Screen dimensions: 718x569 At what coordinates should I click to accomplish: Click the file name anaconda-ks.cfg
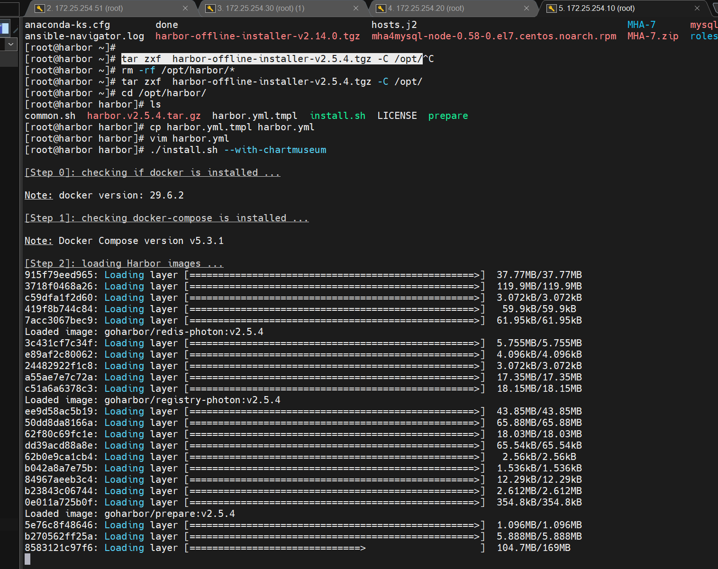click(67, 25)
